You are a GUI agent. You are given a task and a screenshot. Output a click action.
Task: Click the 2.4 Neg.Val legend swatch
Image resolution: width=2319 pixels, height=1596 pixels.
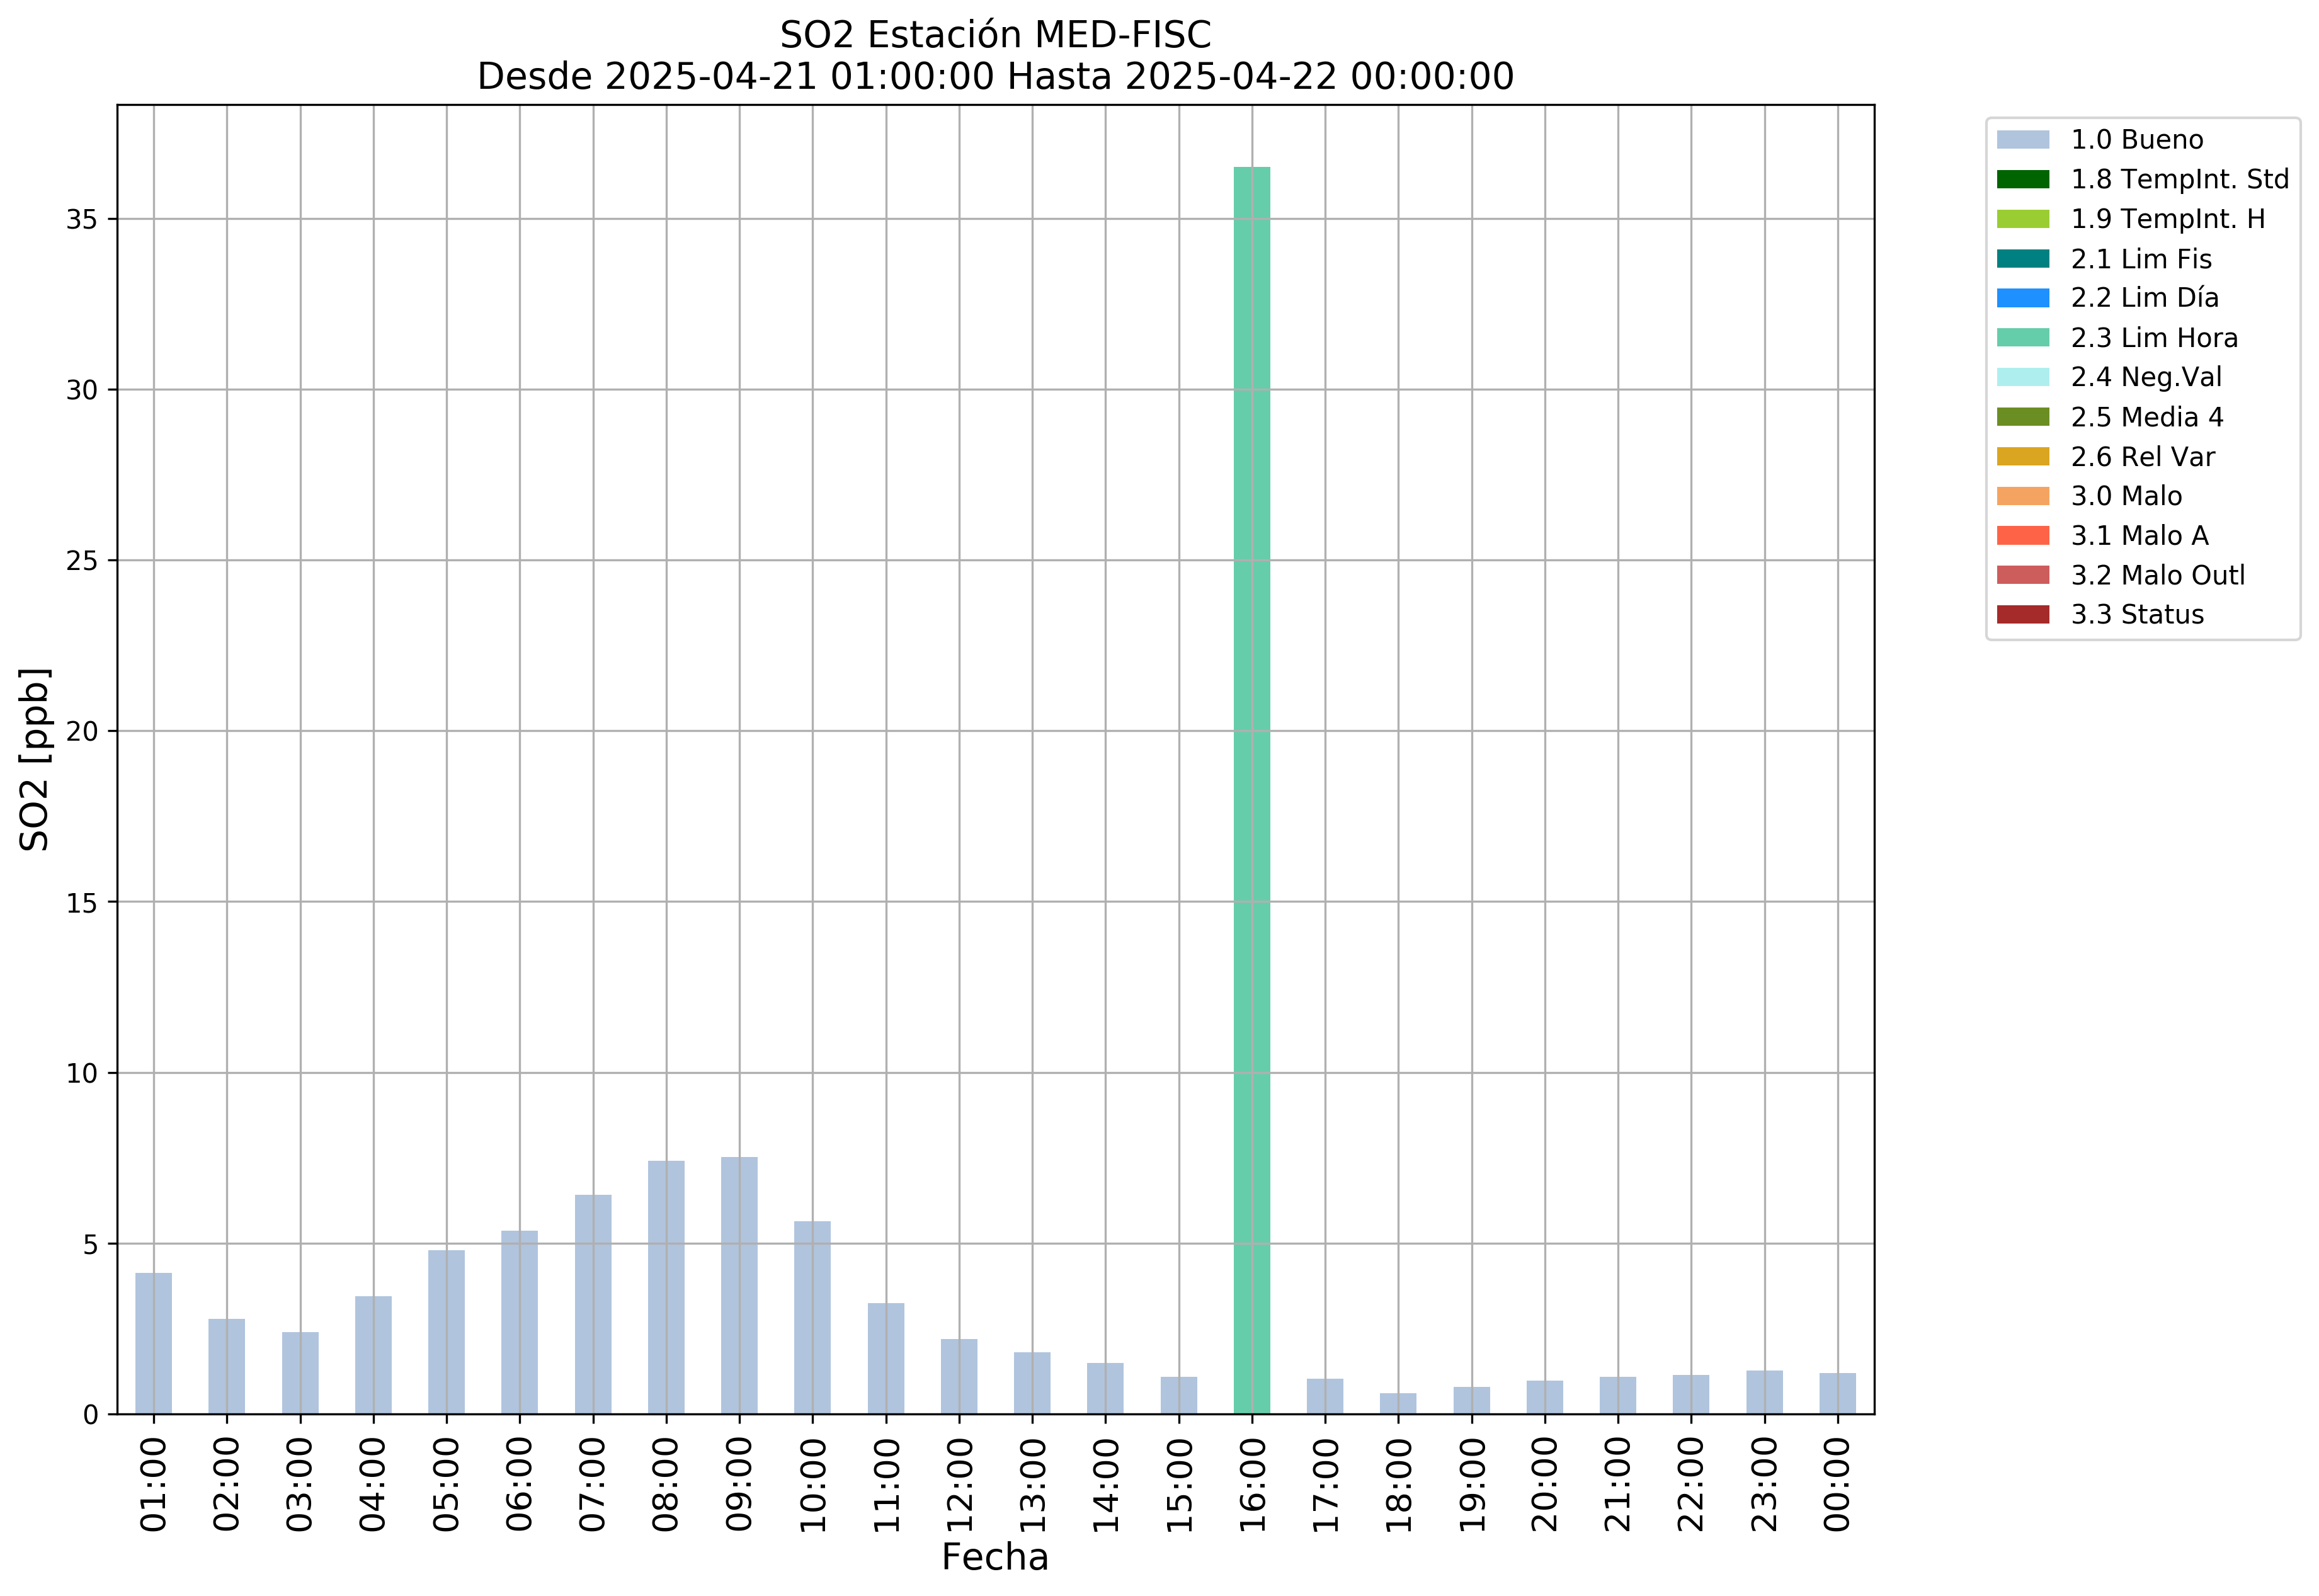pos(2022,377)
